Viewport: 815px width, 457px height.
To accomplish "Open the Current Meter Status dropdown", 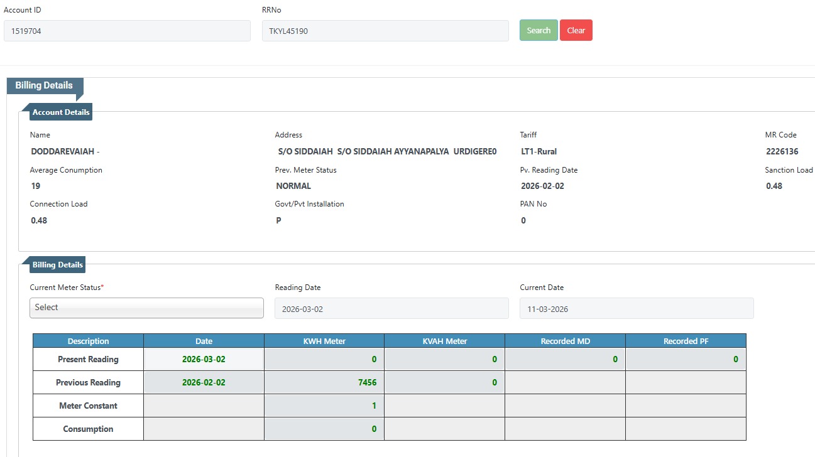I will [x=146, y=308].
